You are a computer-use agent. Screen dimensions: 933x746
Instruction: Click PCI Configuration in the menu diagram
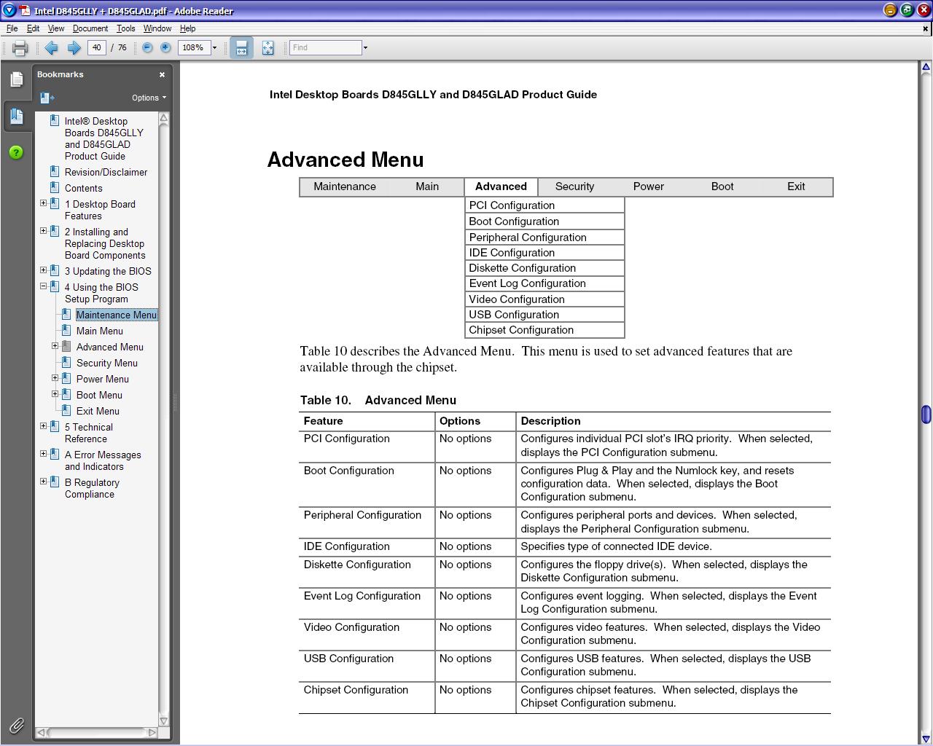[544, 205]
